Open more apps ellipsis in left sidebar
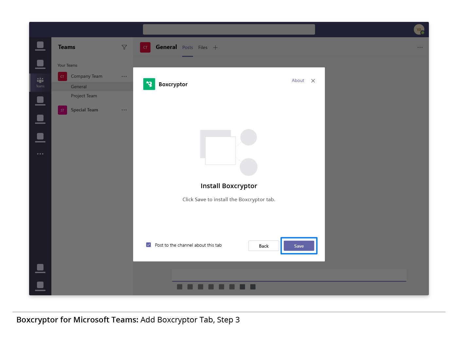458x343 pixels. tap(40, 154)
